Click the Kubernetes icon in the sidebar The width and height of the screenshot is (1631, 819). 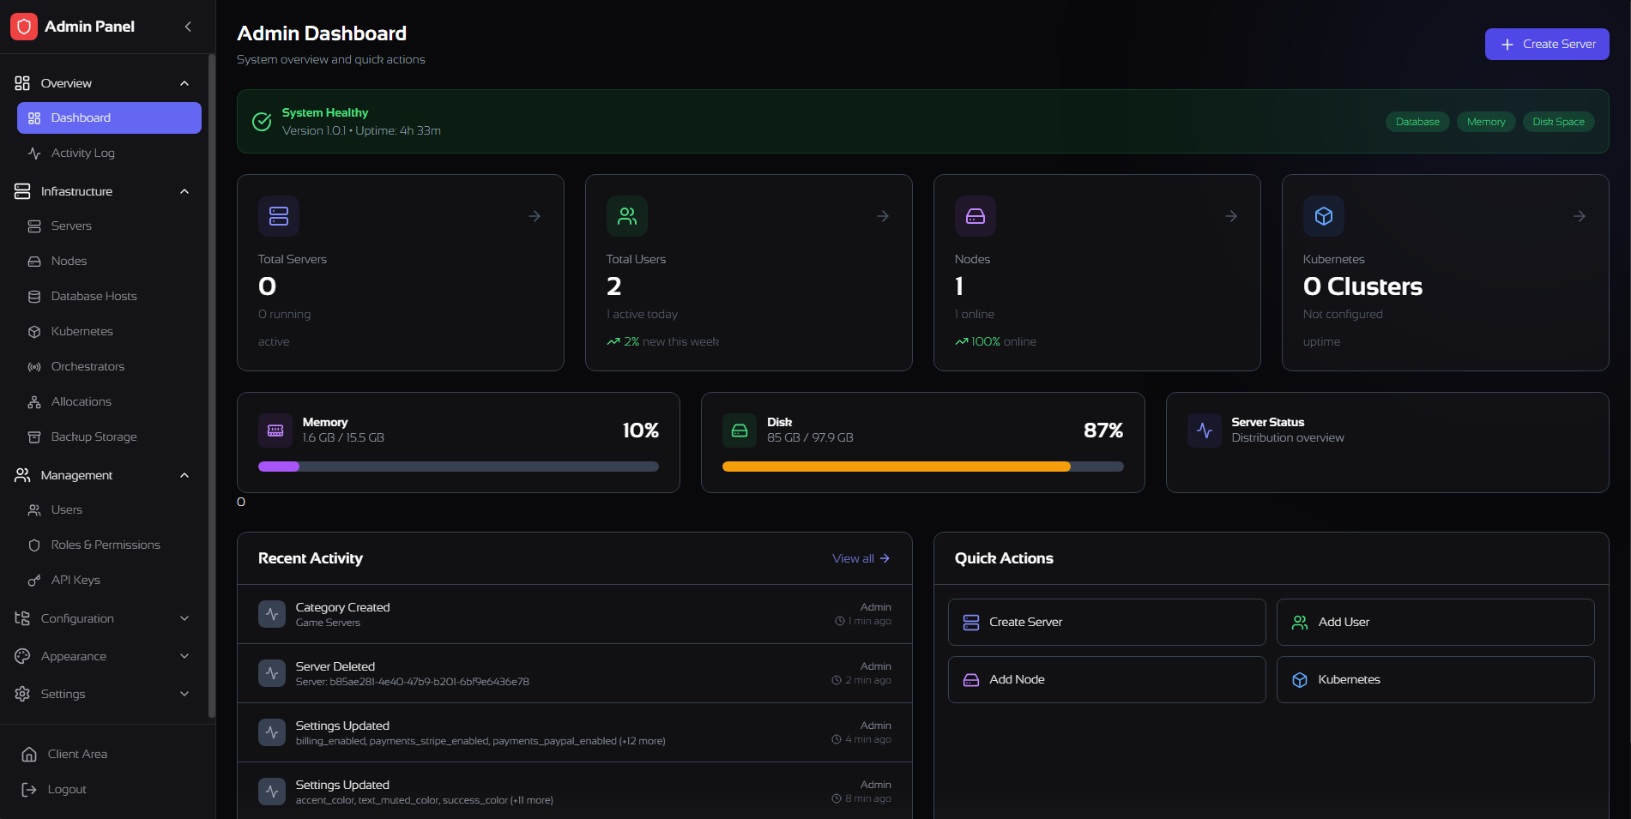33,331
